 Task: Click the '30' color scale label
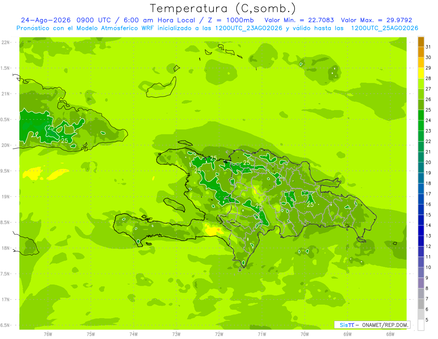pos(429,57)
